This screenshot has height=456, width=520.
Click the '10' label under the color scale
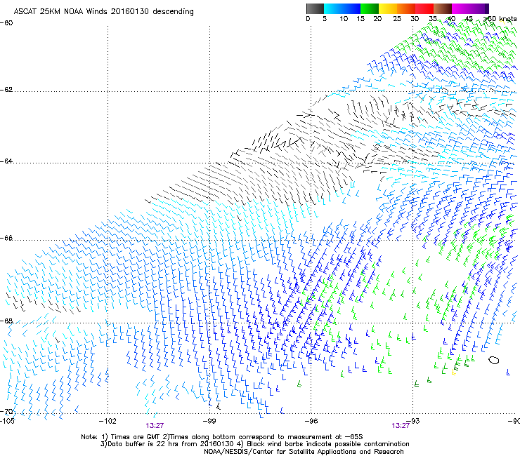pos(344,18)
